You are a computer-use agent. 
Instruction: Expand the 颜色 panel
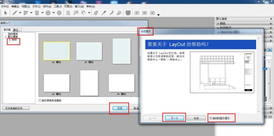pyautogui.click(x=218, y=24)
